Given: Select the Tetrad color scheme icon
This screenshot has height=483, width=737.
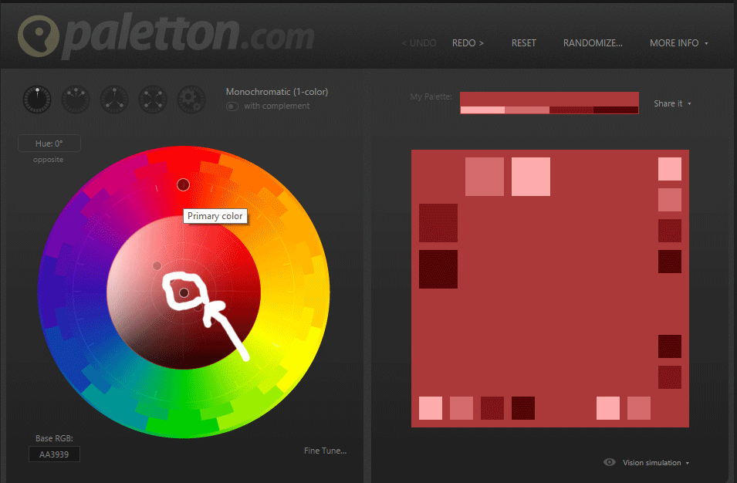Looking at the screenshot, I should point(152,100).
